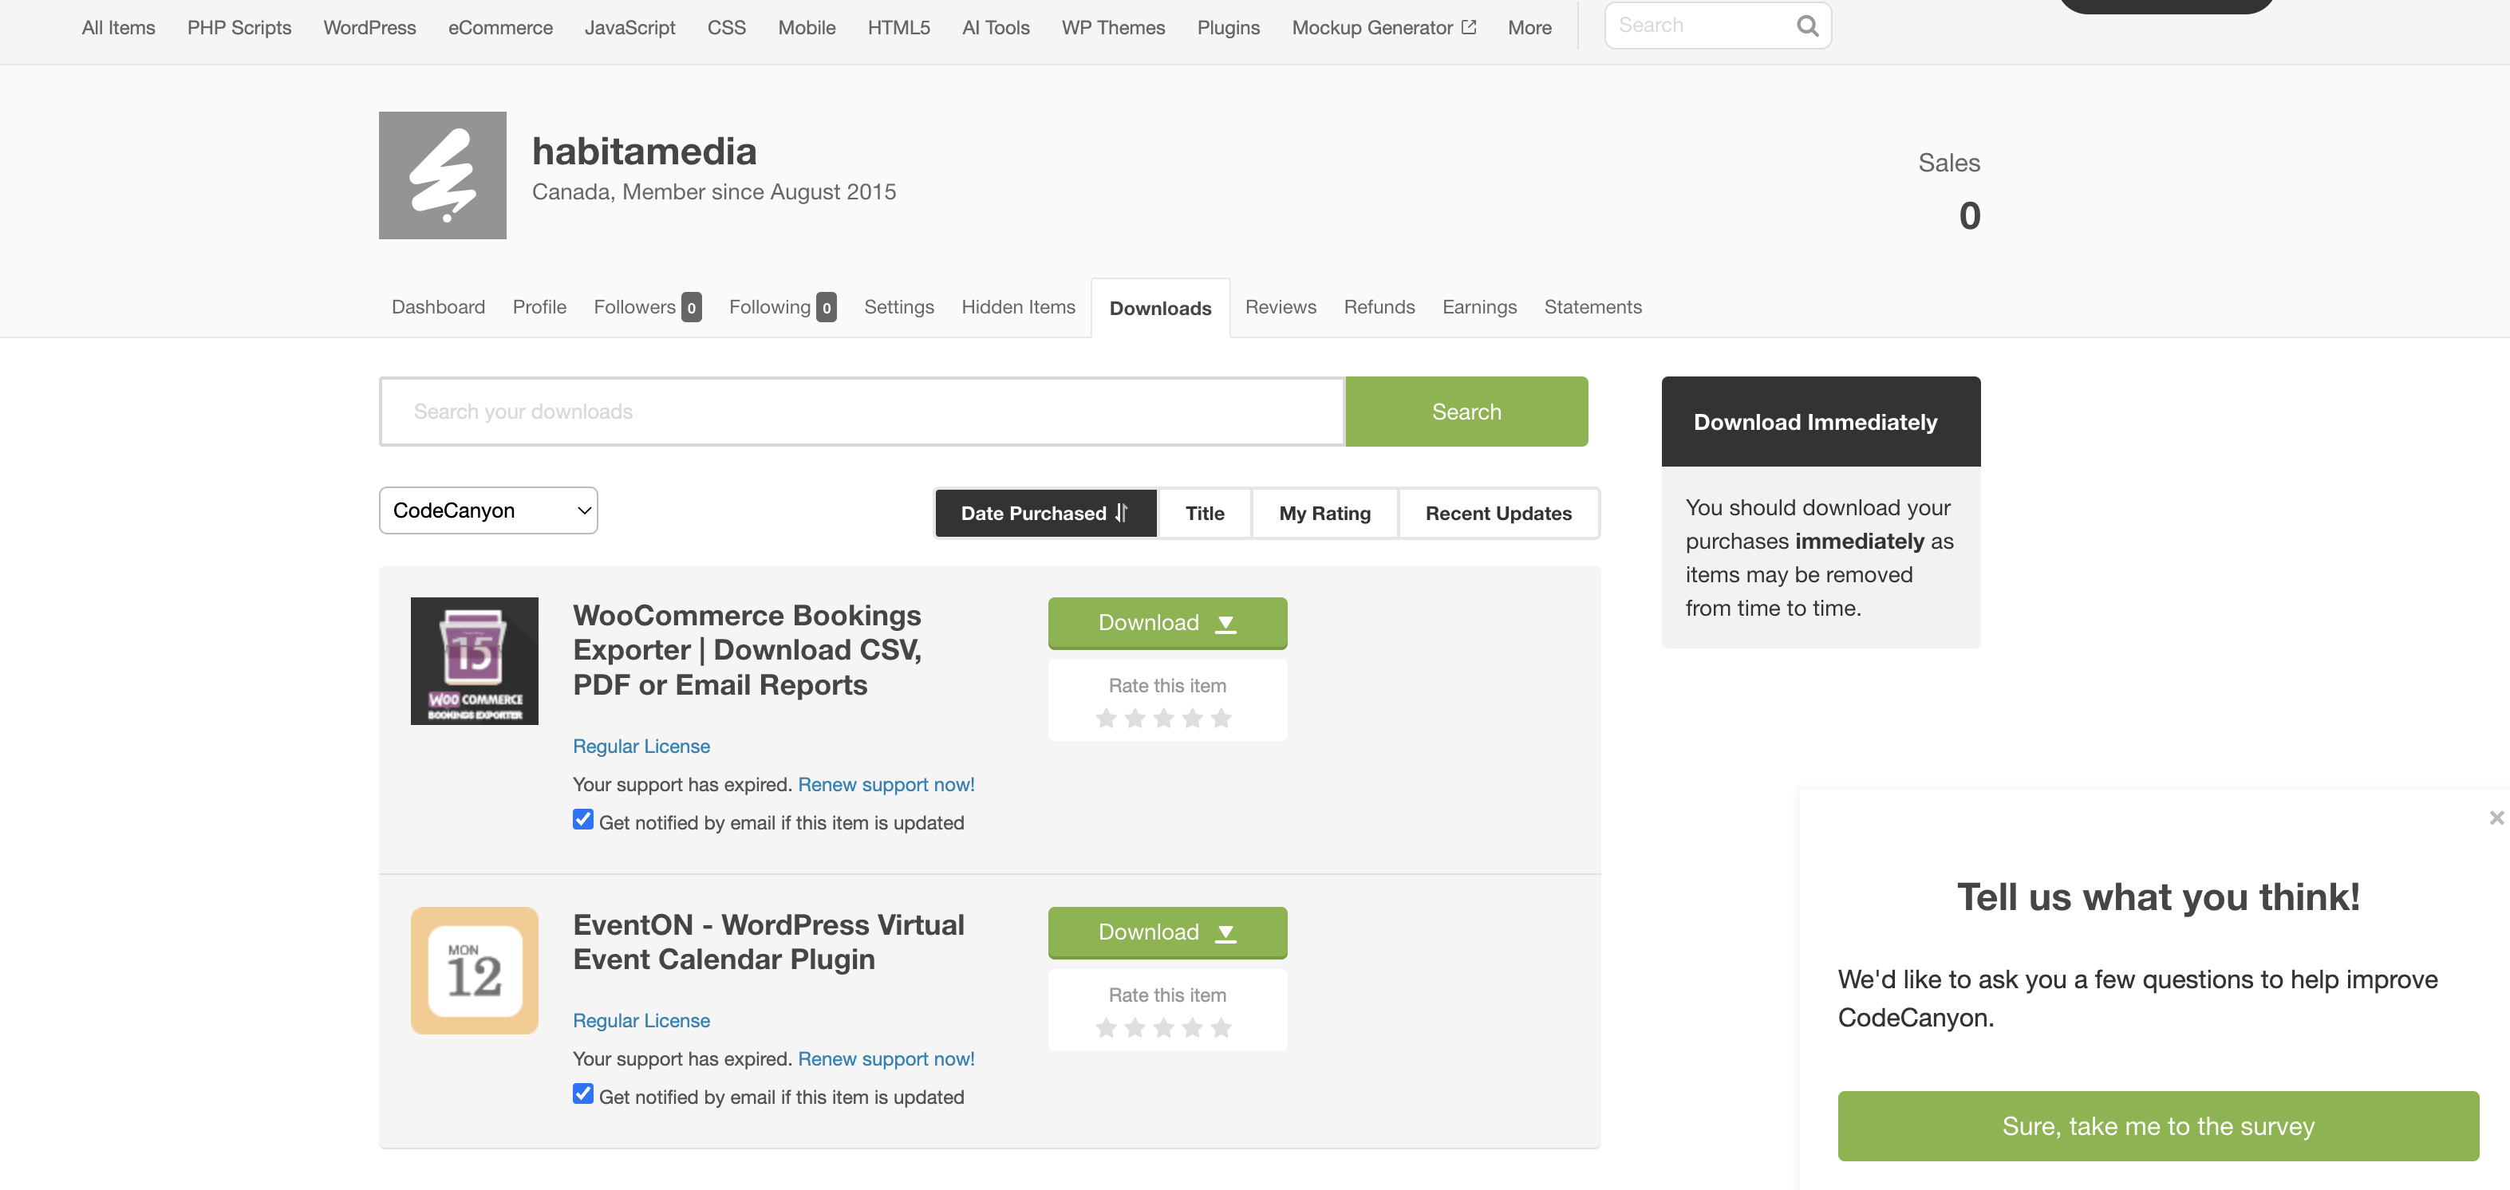
Task: Browse WordPress category
Action: click(370, 27)
